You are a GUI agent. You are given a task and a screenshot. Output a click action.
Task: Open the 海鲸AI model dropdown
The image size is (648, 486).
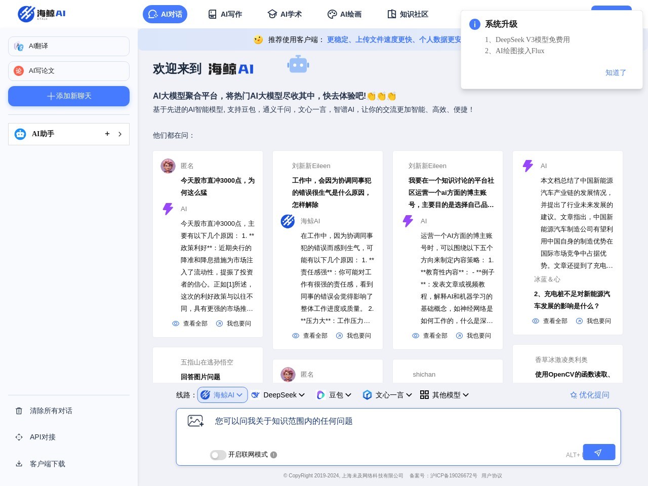click(223, 395)
